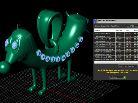Sort by the SPG column header

pos(135,31)
